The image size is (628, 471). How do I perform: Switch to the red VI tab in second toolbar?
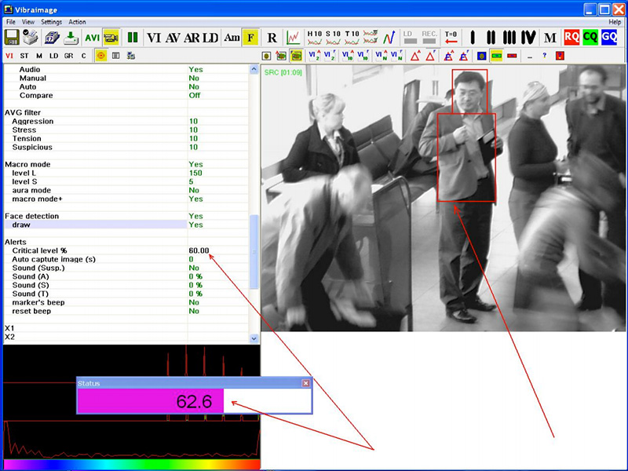[9, 56]
